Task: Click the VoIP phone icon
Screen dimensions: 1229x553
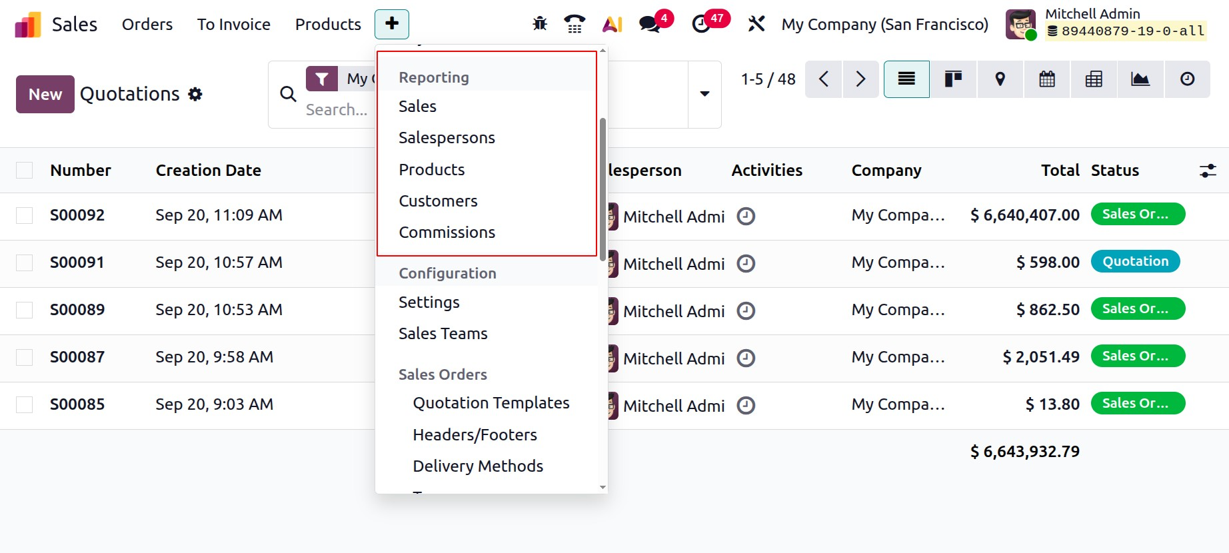Action: (575, 25)
